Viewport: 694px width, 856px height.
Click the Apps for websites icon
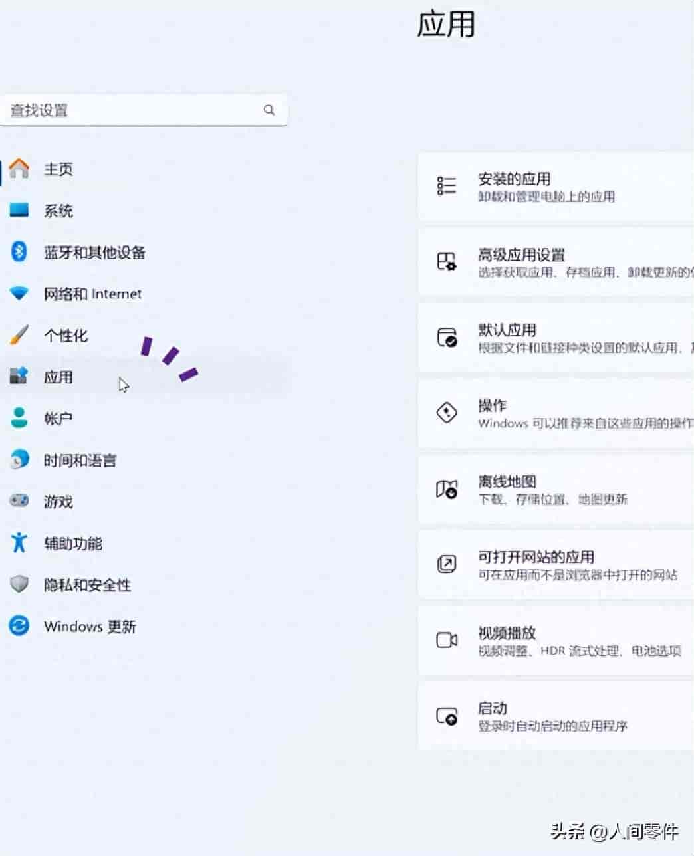(x=447, y=564)
